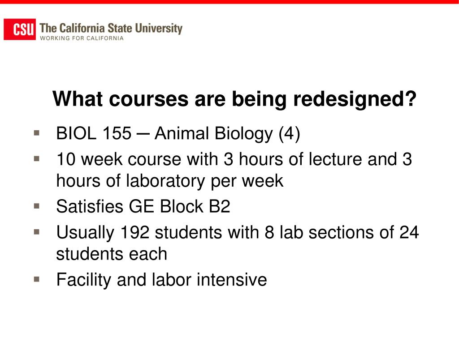Click 'The California State University' text

click(x=111, y=28)
